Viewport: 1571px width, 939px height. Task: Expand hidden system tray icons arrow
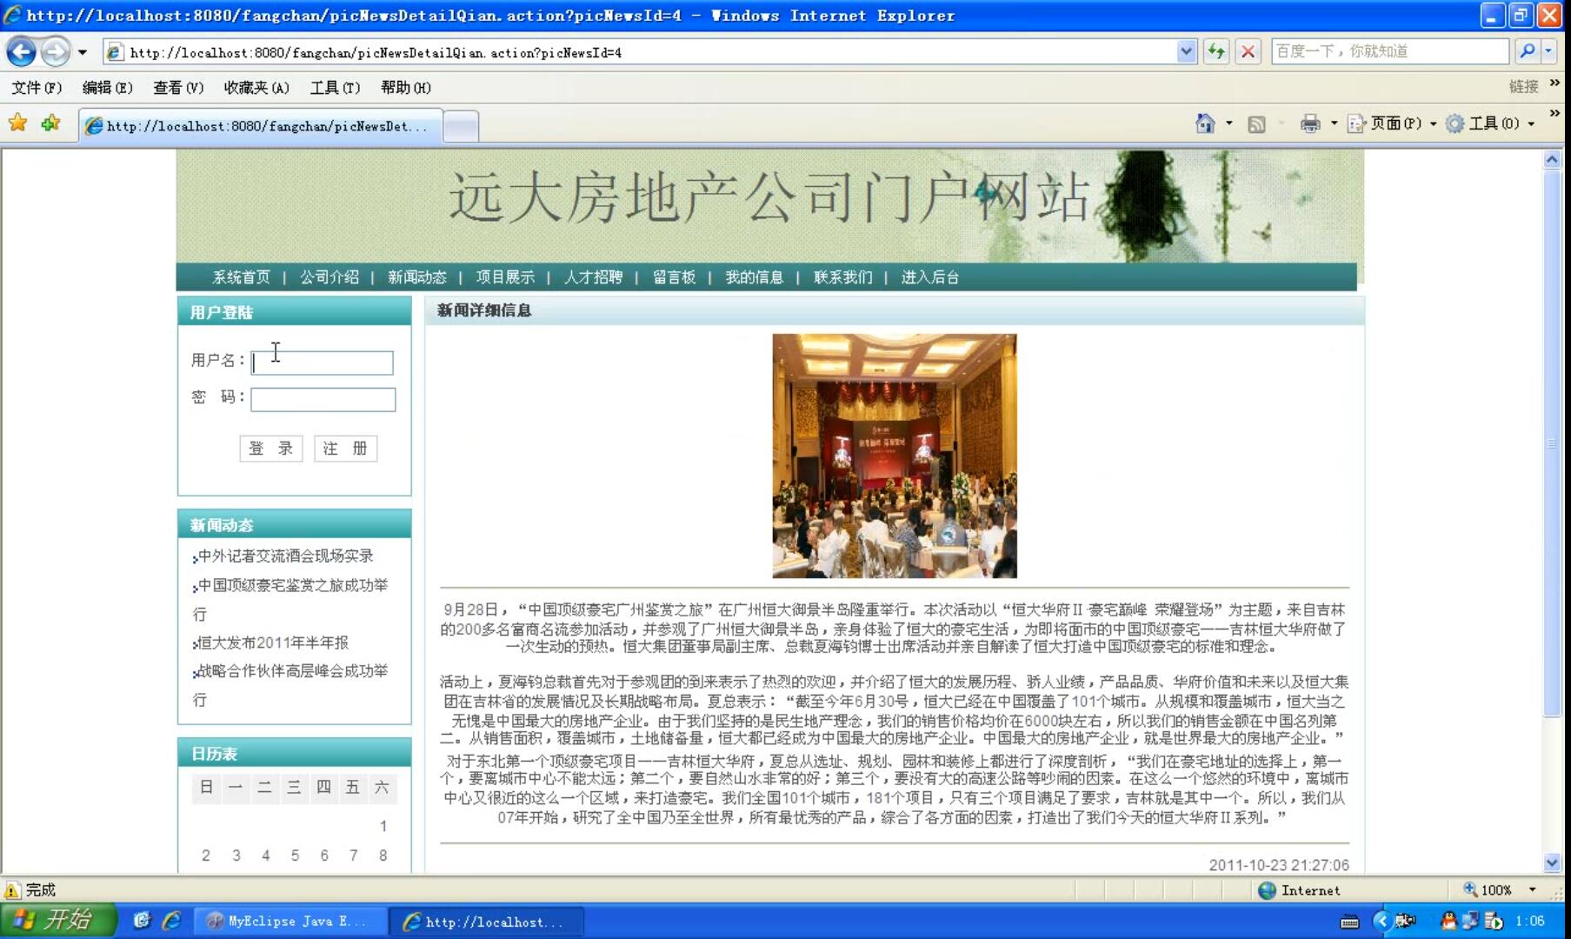[1381, 921]
